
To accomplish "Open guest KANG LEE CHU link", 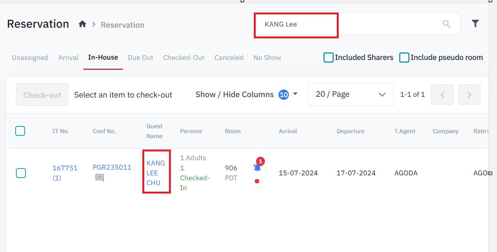I will click(x=156, y=173).
